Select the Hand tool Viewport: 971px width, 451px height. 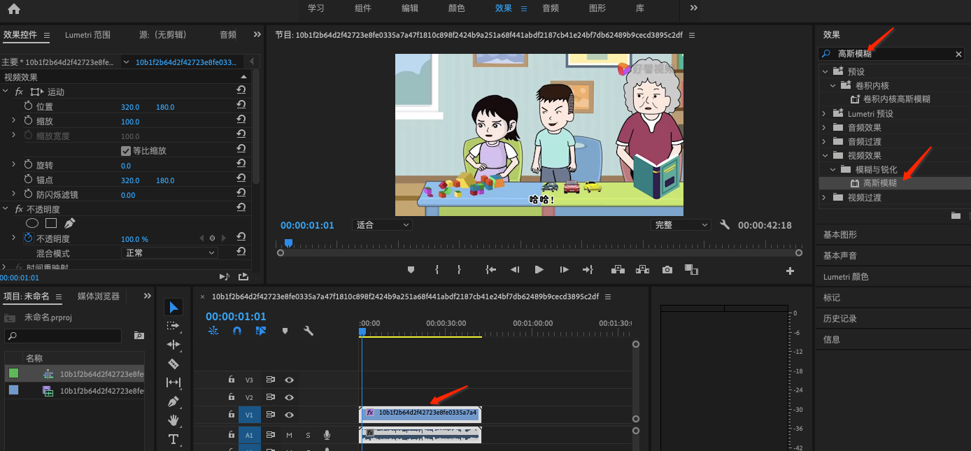click(x=173, y=420)
